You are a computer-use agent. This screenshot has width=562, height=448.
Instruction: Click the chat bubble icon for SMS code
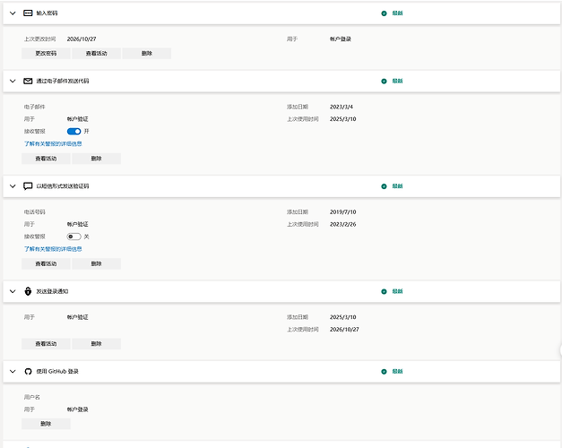28,186
